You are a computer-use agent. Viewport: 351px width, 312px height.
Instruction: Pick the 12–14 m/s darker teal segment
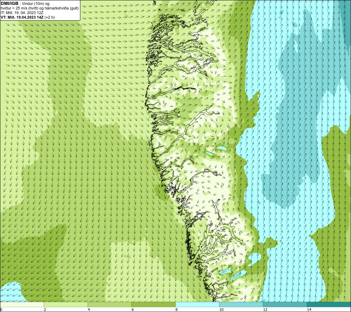point(285,304)
